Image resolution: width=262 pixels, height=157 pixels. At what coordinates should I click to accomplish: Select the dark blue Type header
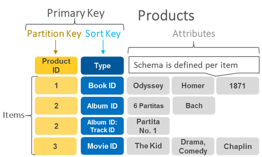pyautogui.click(x=102, y=66)
